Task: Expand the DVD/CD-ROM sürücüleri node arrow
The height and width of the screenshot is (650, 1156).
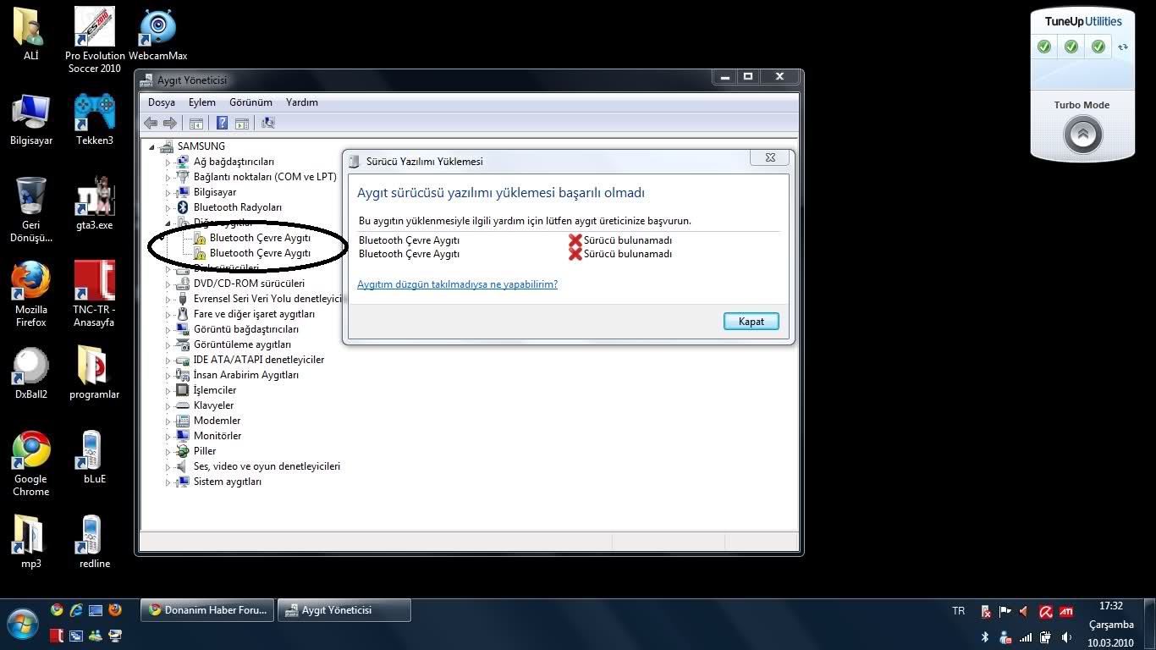Action: 168,284
